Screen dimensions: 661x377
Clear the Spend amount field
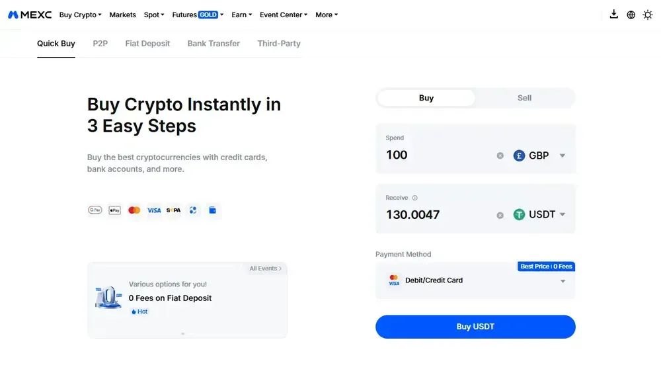[x=500, y=155]
